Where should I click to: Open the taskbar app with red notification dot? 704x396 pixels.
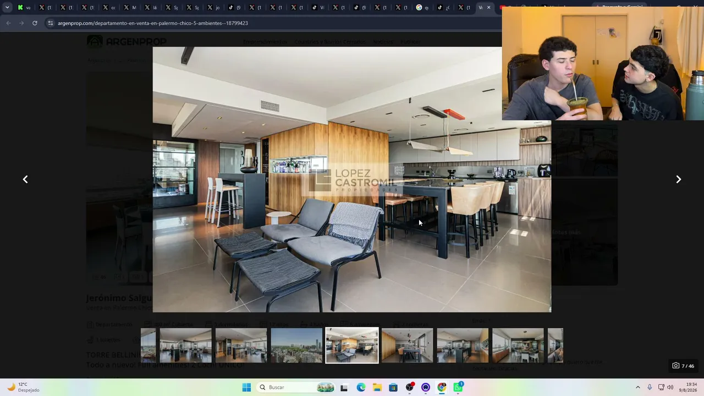410,387
